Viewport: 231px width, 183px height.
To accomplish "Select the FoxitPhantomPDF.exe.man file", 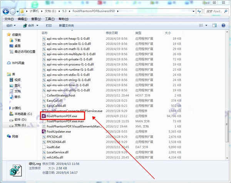I will click(x=65, y=121).
